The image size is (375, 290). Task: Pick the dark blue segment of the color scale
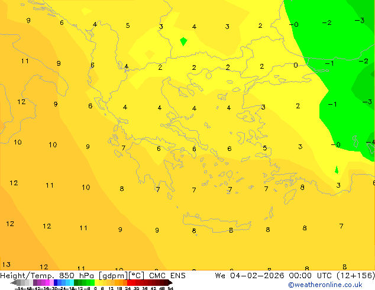pos(56,282)
